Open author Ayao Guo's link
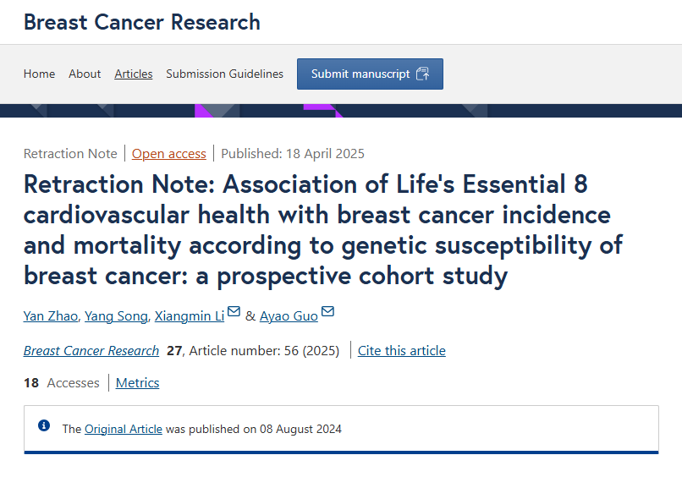 pyautogui.click(x=289, y=316)
